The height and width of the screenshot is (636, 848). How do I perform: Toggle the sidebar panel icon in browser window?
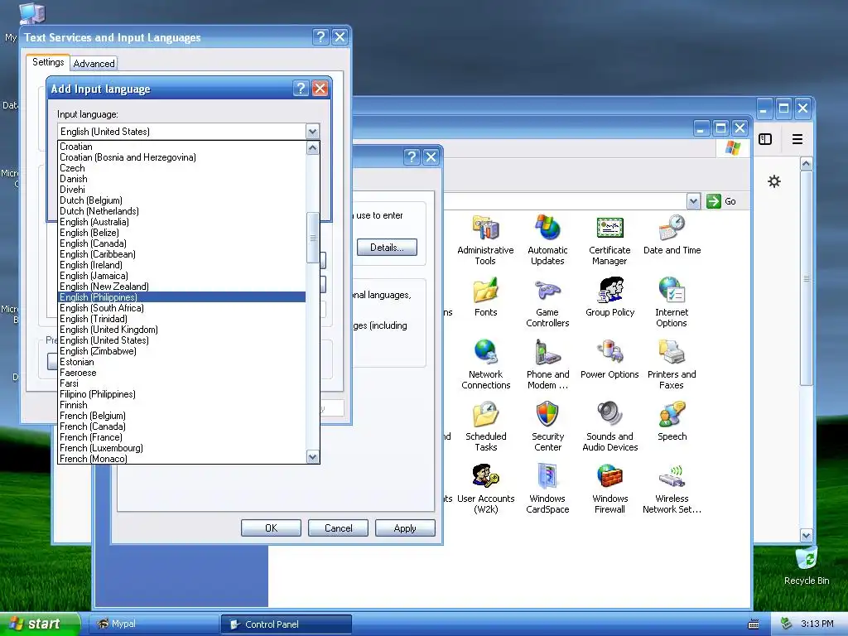(x=764, y=139)
